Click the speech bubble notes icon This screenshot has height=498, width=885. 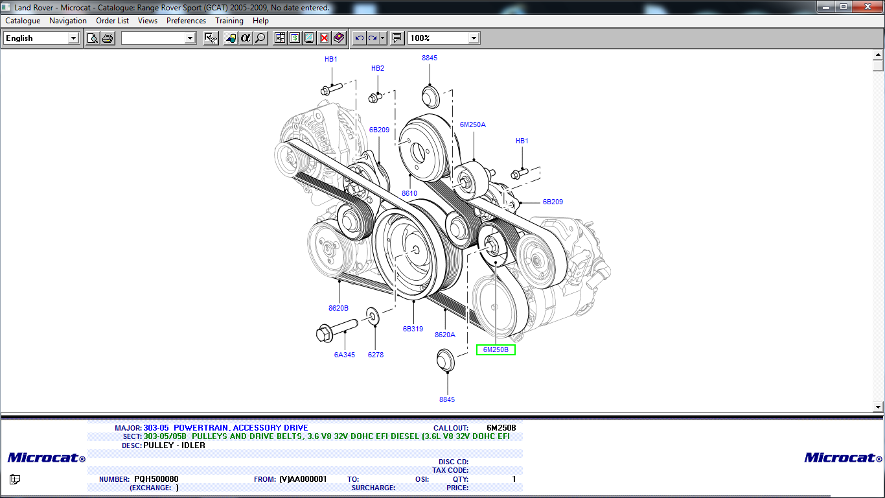coord(397,38)
